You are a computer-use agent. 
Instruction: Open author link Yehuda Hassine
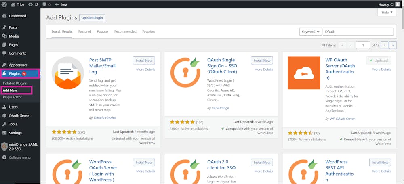[x=104, y=118]
